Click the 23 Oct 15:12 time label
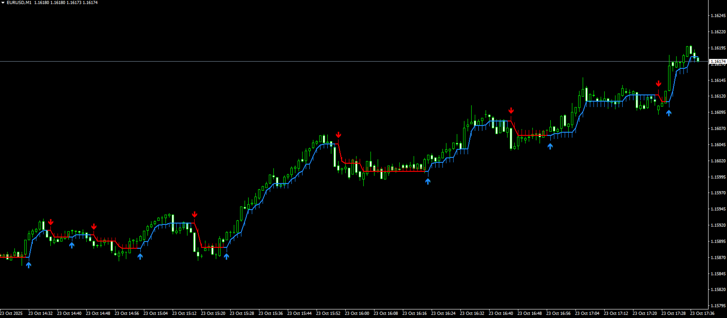The width and height of the screenshot is (727, 318). (184, 314)
